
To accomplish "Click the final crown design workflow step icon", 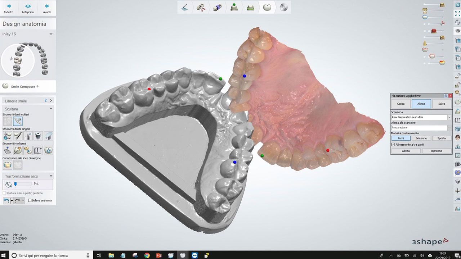I will (x=267, y=7).
